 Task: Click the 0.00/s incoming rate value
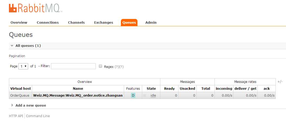(227, 95)
